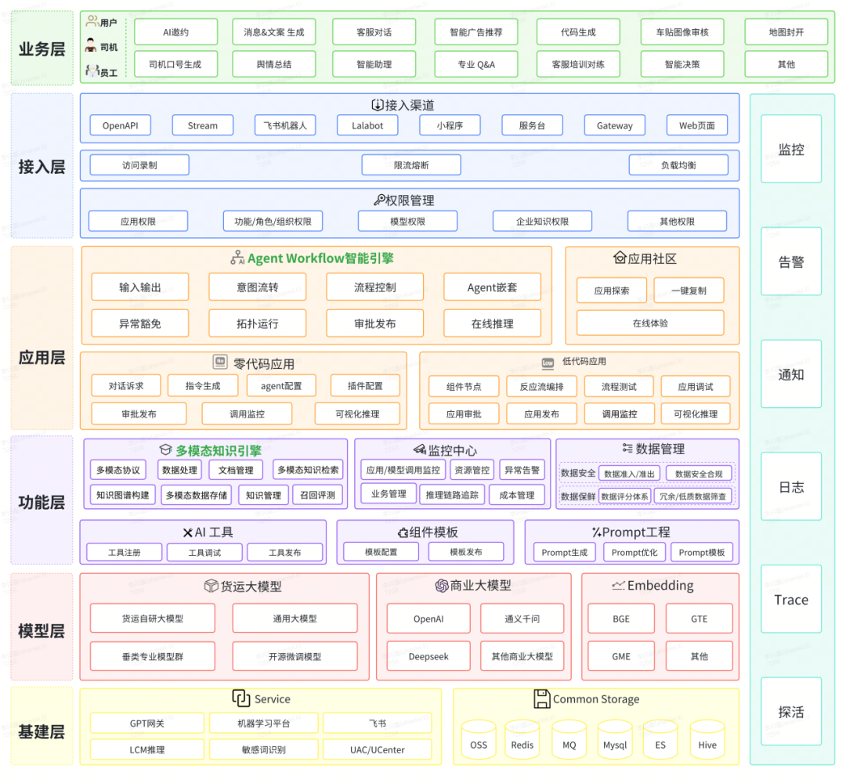Open the Deepseek entry under 商业大模型
This screenshot has height=776, width=846.
(428, 655)
